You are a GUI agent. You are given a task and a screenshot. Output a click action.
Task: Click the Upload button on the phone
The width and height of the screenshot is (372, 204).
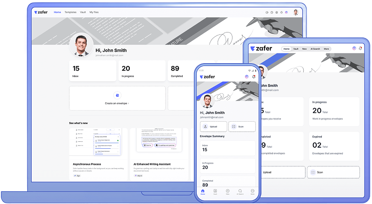(213, 127)
